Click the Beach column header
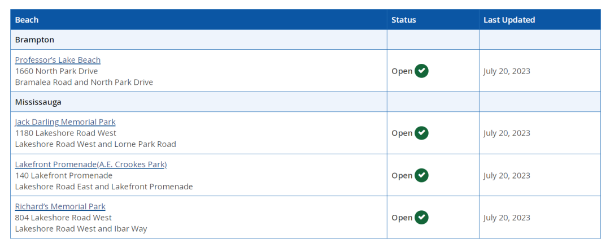The height and width of the screenshot is (247, 610). [x=27, y=20]
